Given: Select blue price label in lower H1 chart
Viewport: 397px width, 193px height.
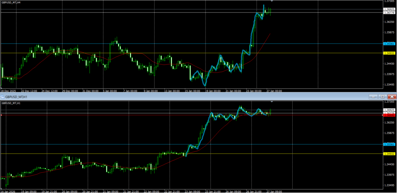Looking at the screenshot, I should [389, 144].
